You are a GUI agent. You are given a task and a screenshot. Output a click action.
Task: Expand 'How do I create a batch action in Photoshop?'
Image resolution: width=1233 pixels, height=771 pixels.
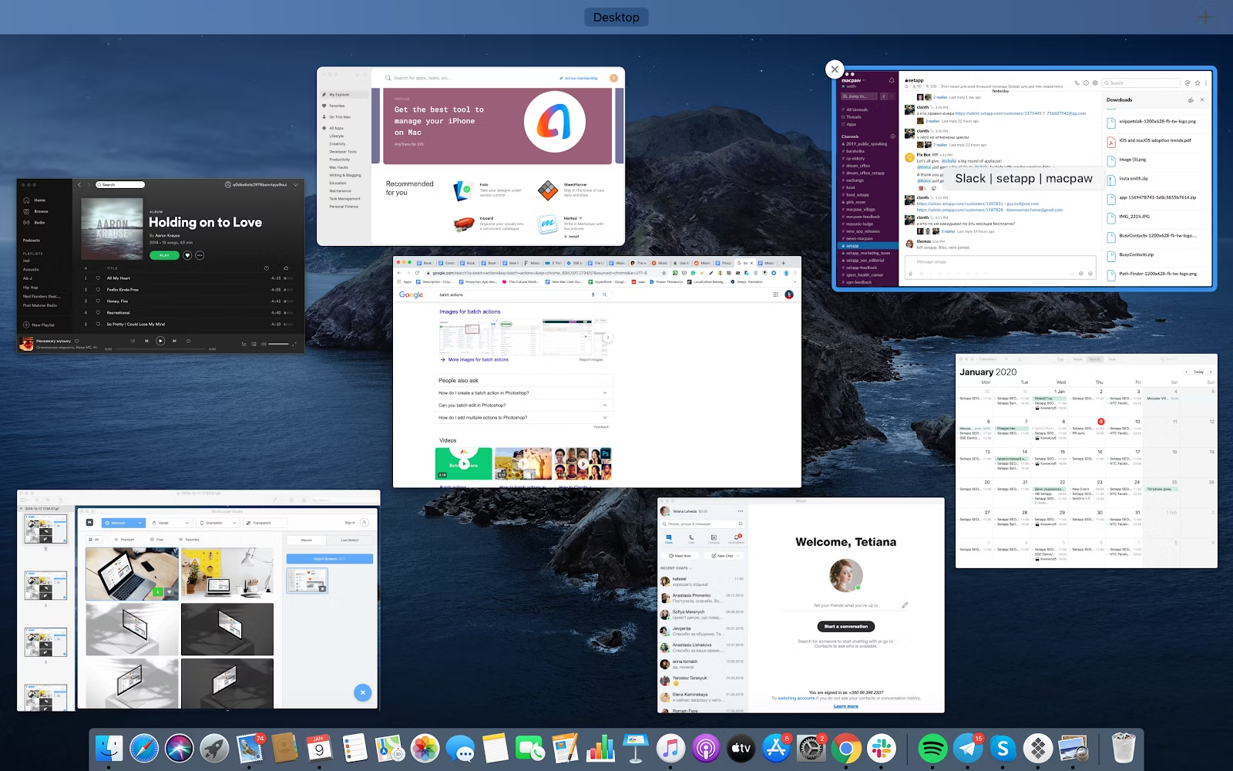coord(523,393)
